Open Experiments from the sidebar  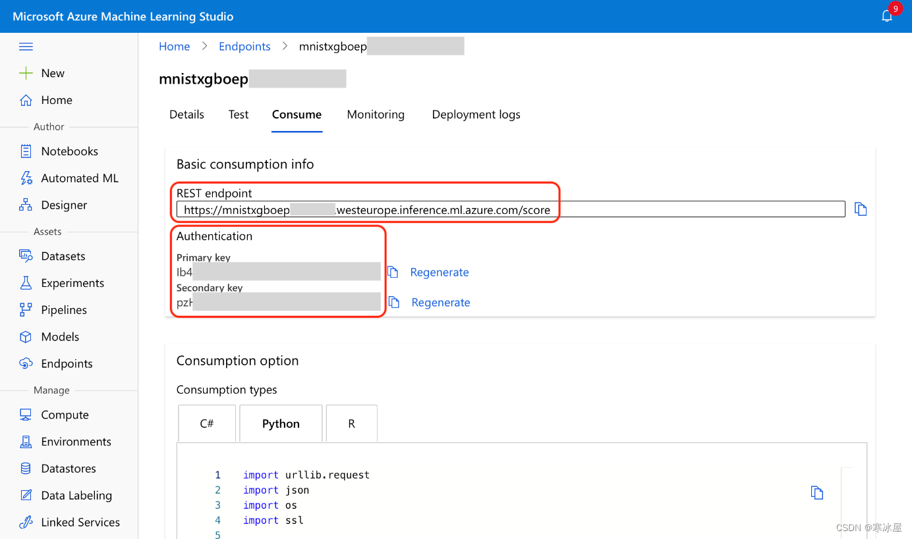click(x=72, y=283)
